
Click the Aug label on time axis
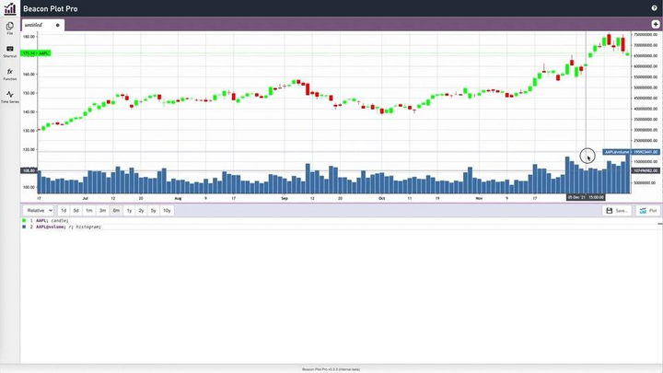tap(178, 198)
